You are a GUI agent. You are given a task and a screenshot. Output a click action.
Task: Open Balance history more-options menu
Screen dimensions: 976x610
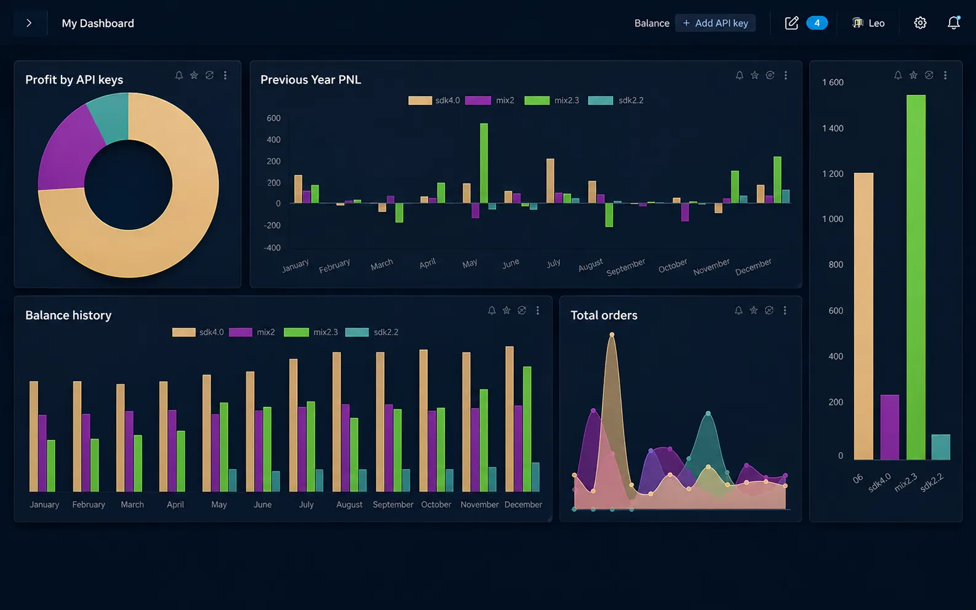538,311
